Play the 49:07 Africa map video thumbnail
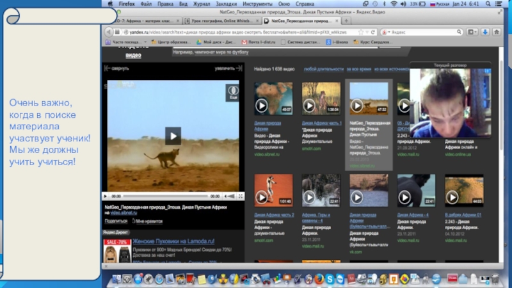Screen dimensions: 512x288 coord(274,99)
